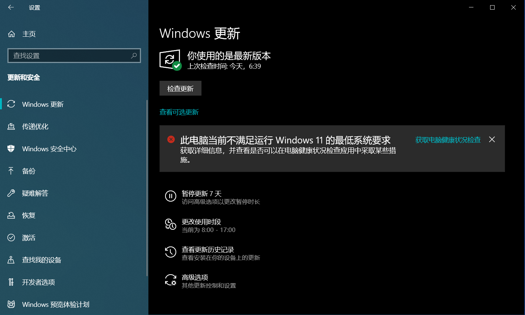Select Windows 更新 in sidebar
525x315 pixels.
pos(73,104)
